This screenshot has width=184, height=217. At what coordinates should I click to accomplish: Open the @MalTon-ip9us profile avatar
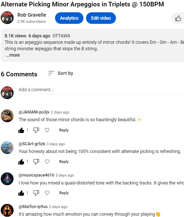[x=7, y=210]
